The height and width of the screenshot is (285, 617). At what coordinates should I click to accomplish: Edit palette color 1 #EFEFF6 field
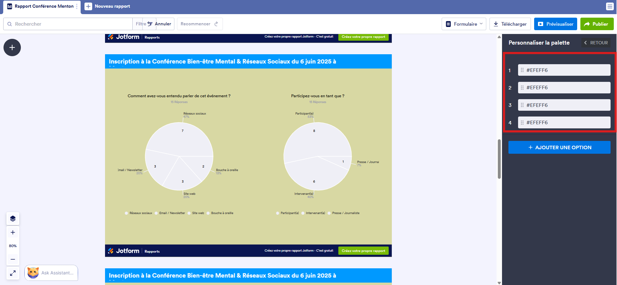coord(564,70)
